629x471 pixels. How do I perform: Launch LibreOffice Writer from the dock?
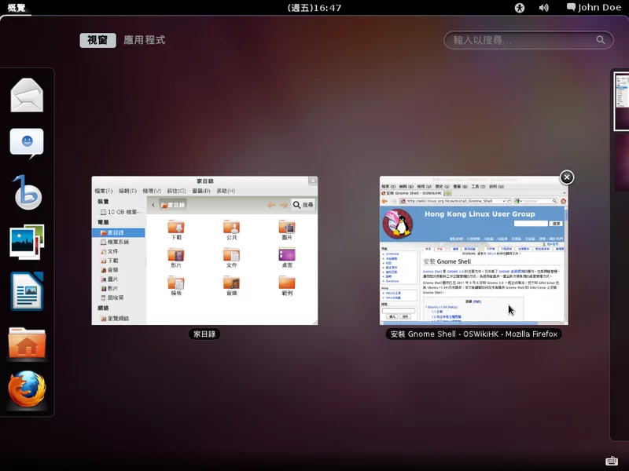click(27, 291)
